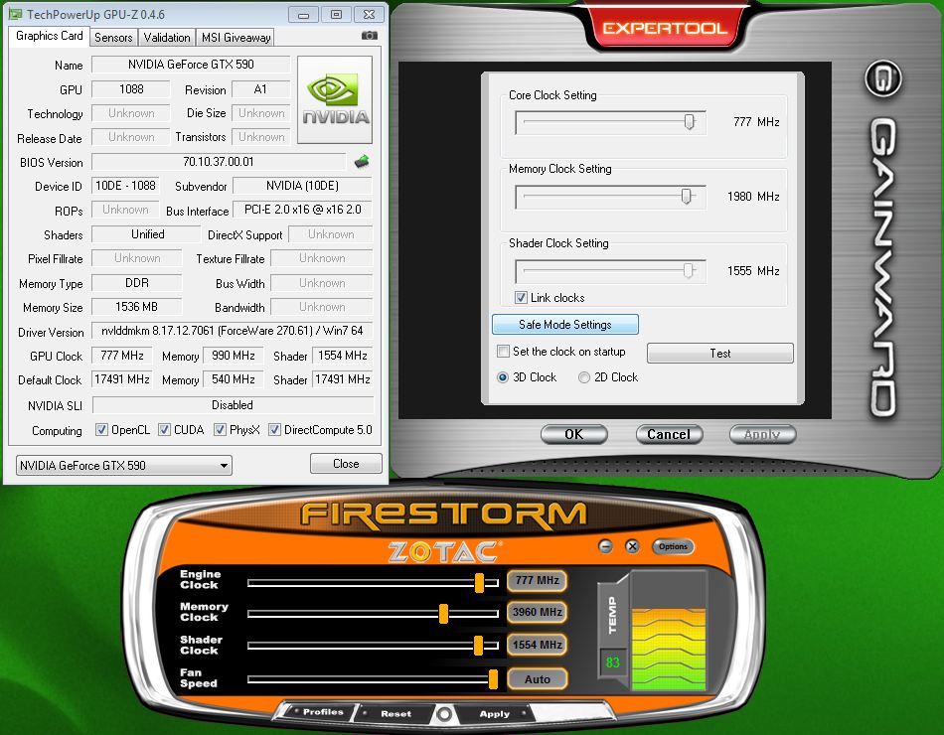Close the Firestorm window with X
Screen dimensions: 944x735
(632, 546)
